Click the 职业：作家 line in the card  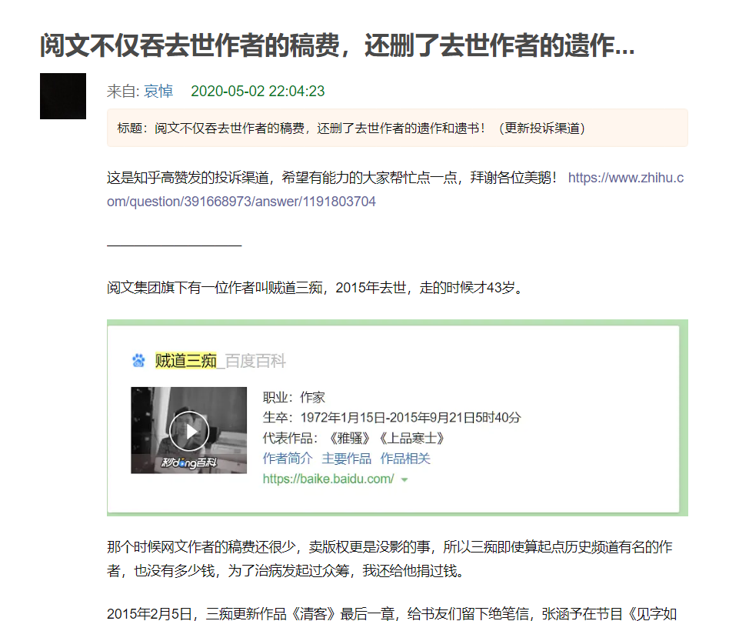pyautogui.click(x=294, y=398)
